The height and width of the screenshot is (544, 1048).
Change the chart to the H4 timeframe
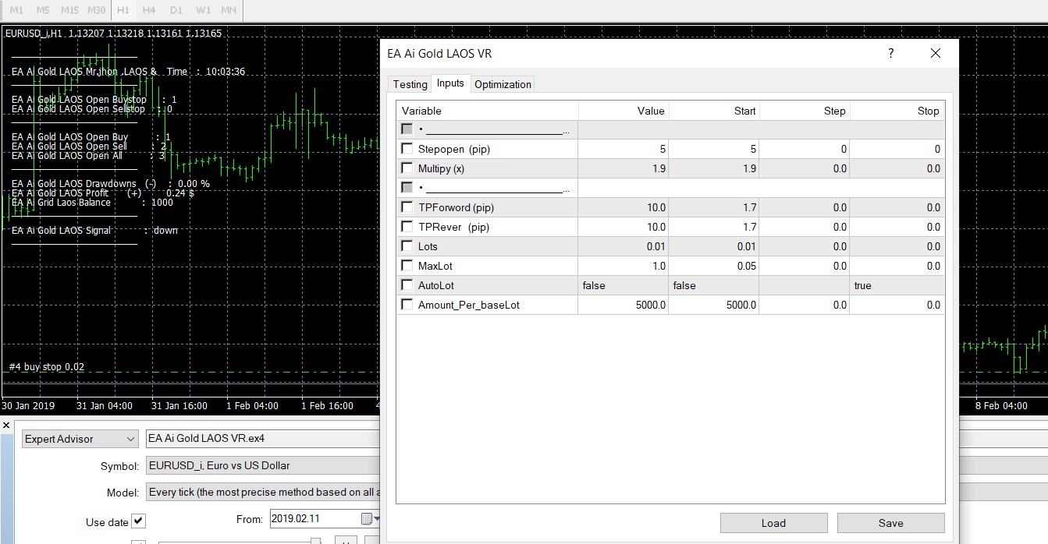click(149, 10)
